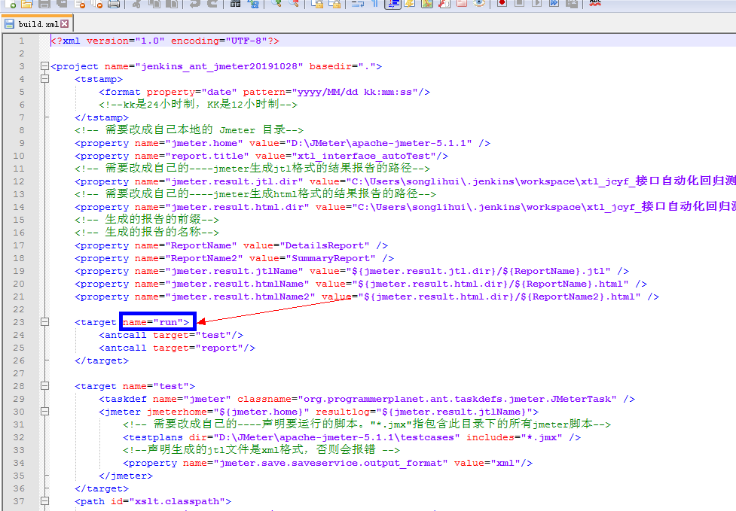
Task: Click the Stop macro recording icon
Action: 520,4
